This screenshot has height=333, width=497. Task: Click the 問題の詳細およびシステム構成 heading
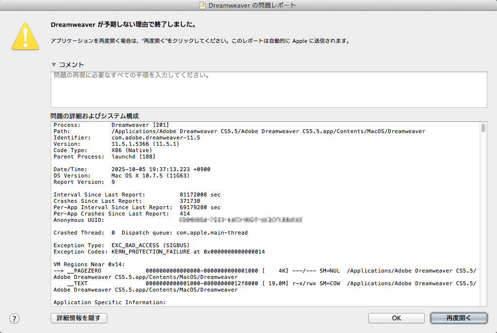click(x=95, y=116)
